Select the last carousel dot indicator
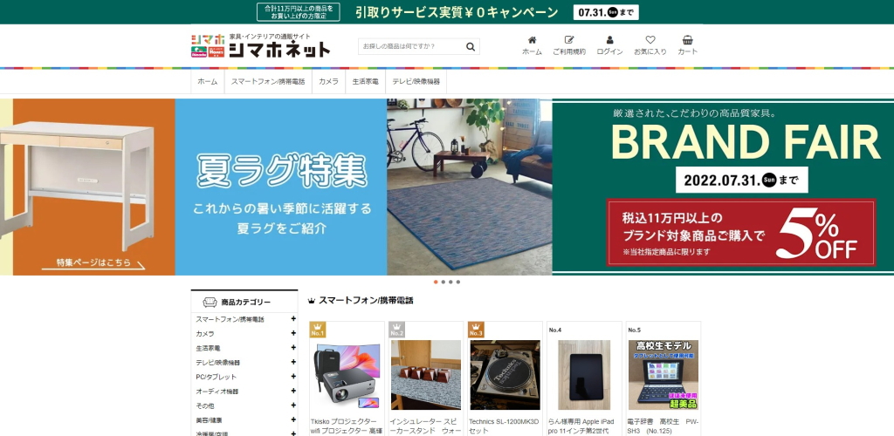The width and height of the screenshot is (894, 436). click(x=457, y=282)
